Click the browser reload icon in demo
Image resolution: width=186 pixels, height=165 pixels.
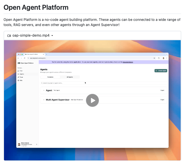pyautogui.click(x=25, y=58)
